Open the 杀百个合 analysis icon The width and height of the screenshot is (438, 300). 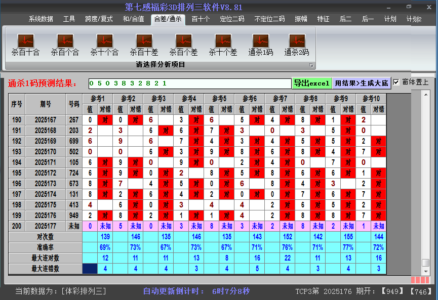click(x=65, y=45)
